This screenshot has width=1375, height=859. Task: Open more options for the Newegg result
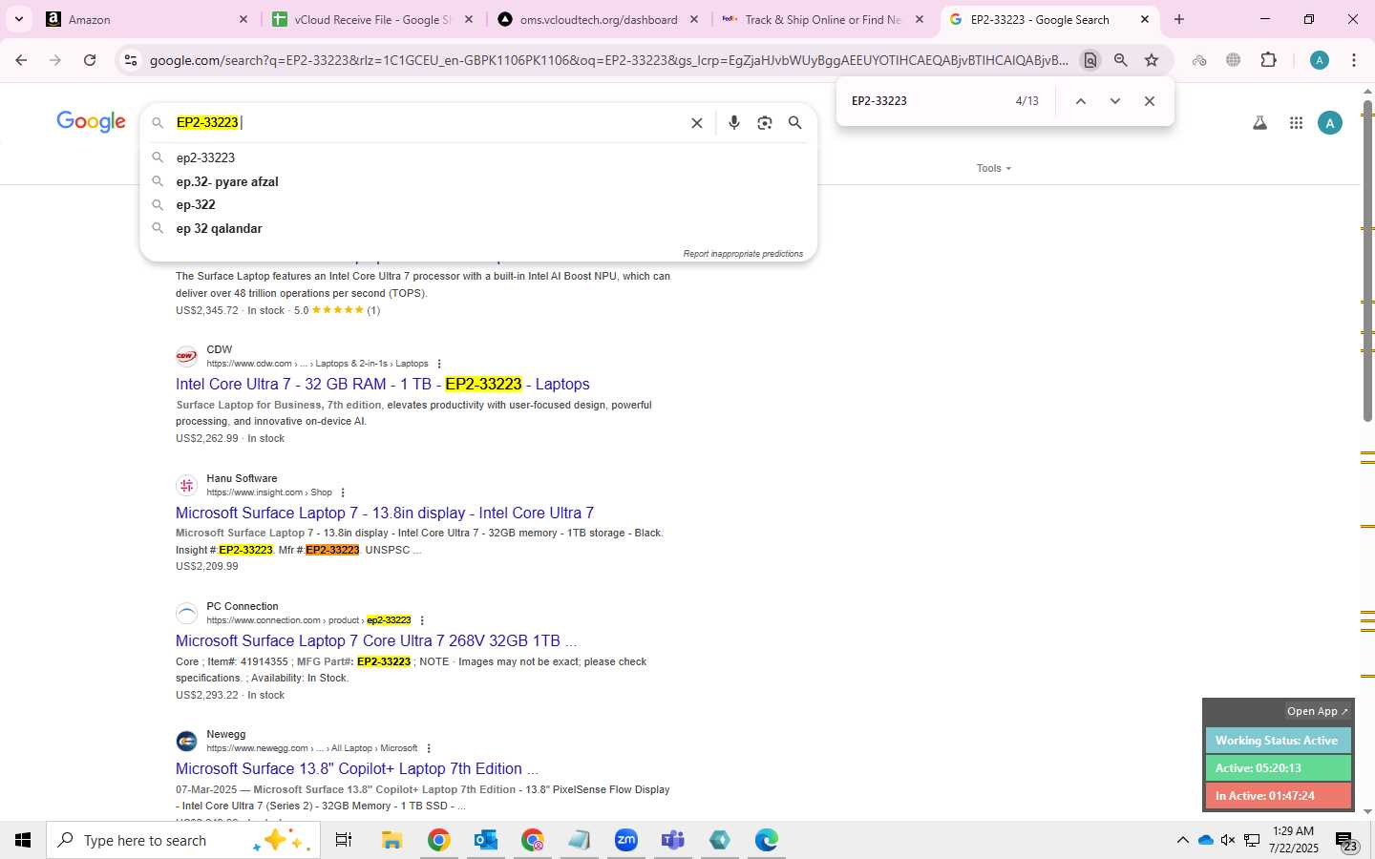(x=429, y=748)
